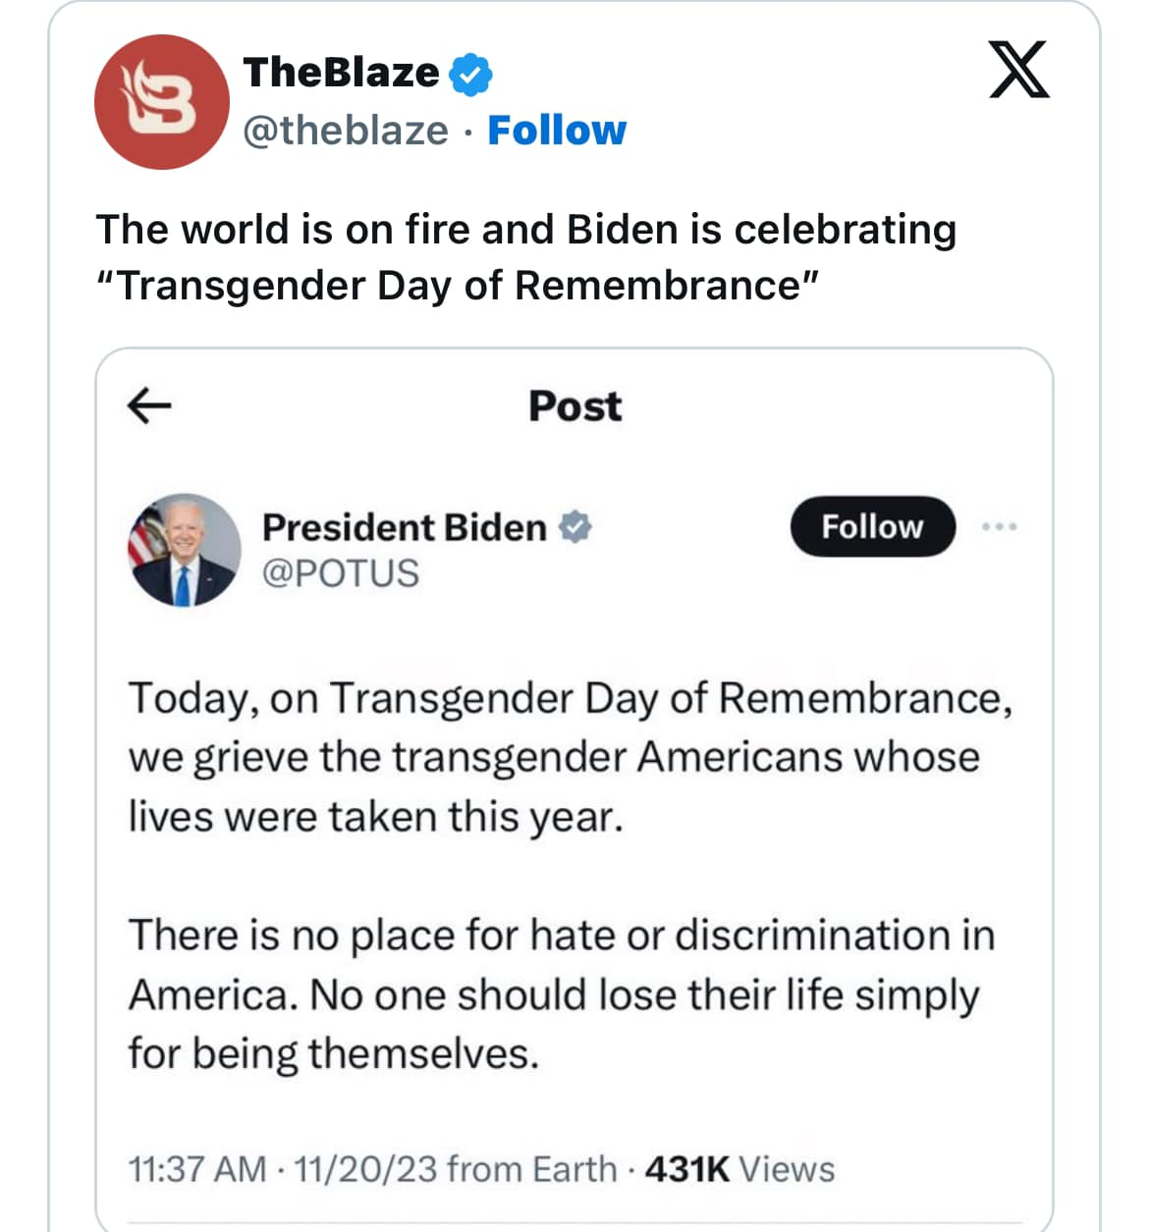Screen dimensions: 1149x1232
Task: Open President Biden's profile photo
Action: 185,550
